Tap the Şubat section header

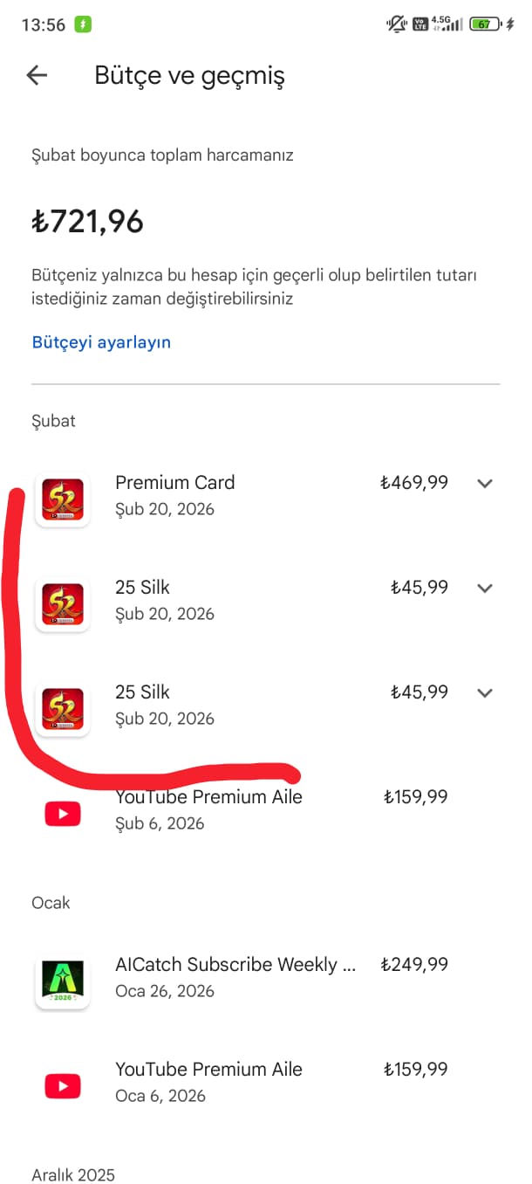tap(53, 421)
